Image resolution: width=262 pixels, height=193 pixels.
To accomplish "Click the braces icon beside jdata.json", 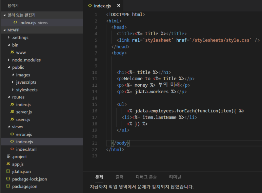I will pos(8,172).
